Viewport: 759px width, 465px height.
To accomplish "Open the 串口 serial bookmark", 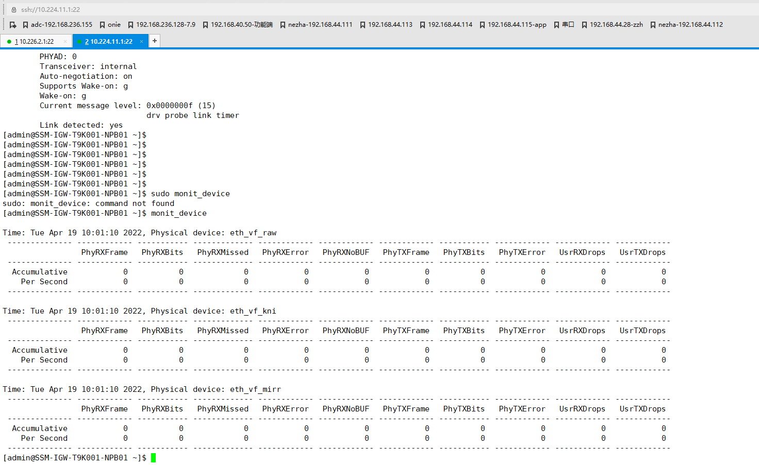I will coord(564,25).
